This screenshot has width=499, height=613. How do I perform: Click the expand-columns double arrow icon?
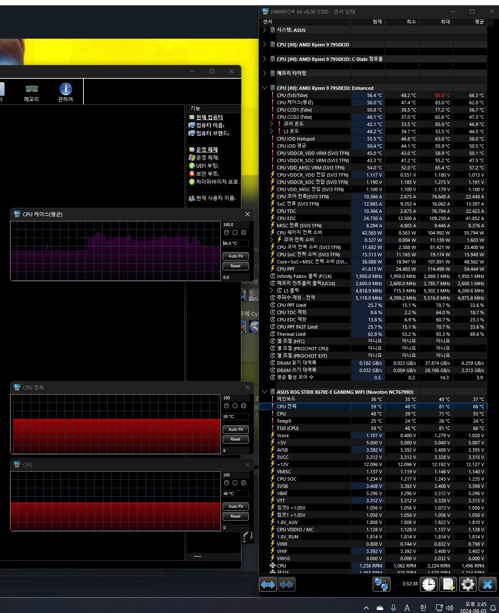click(268, 584)
